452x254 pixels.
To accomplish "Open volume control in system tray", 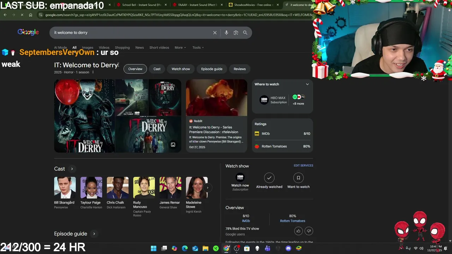I will 421,248.
